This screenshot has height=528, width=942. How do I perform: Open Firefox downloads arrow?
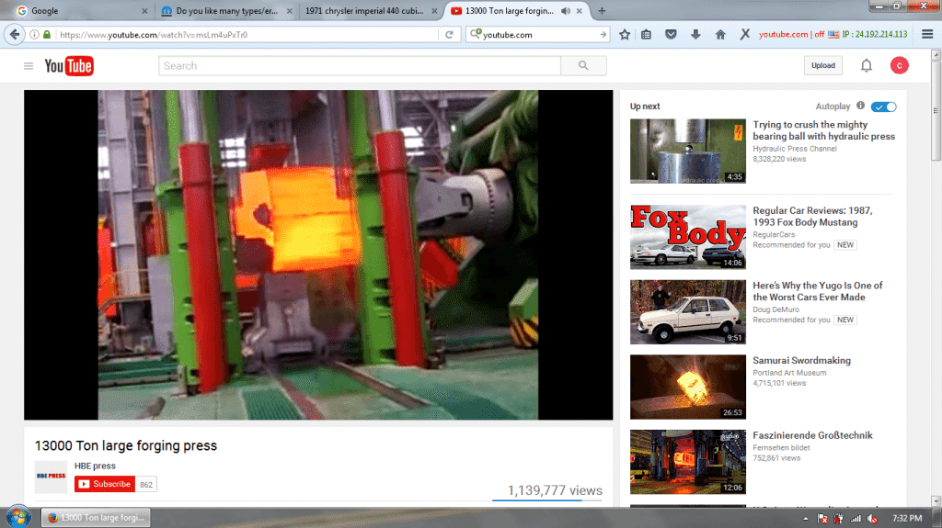click(695, 35)
